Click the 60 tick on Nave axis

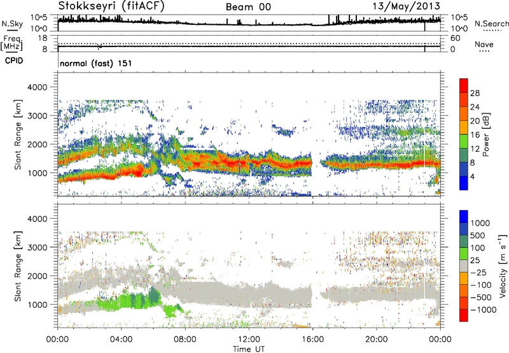pyautogui.click(x=455, y=38)
